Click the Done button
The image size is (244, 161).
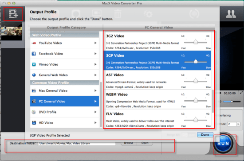[205, 135]
